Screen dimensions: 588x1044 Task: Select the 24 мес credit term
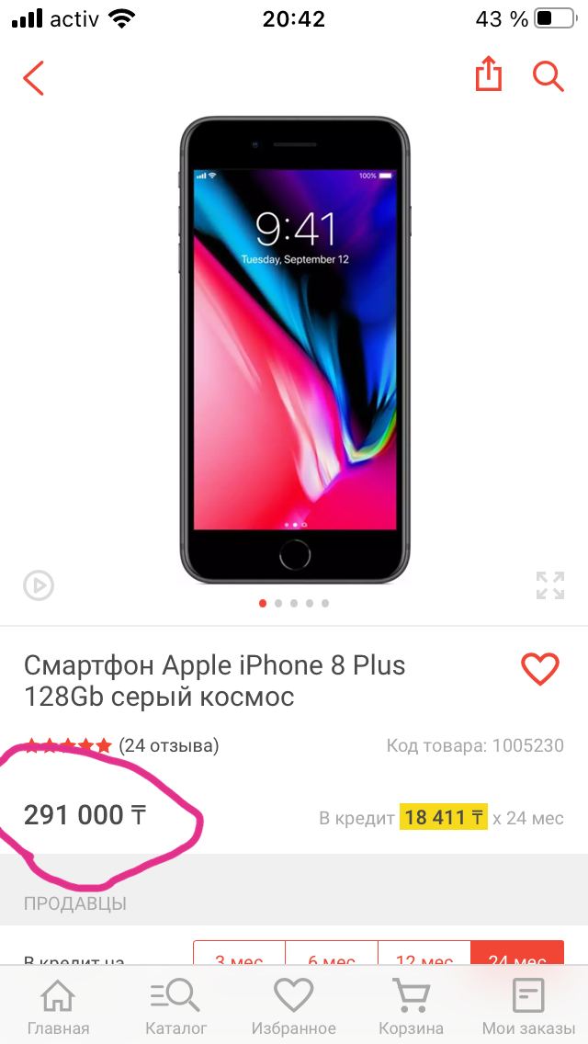point(517,953)
